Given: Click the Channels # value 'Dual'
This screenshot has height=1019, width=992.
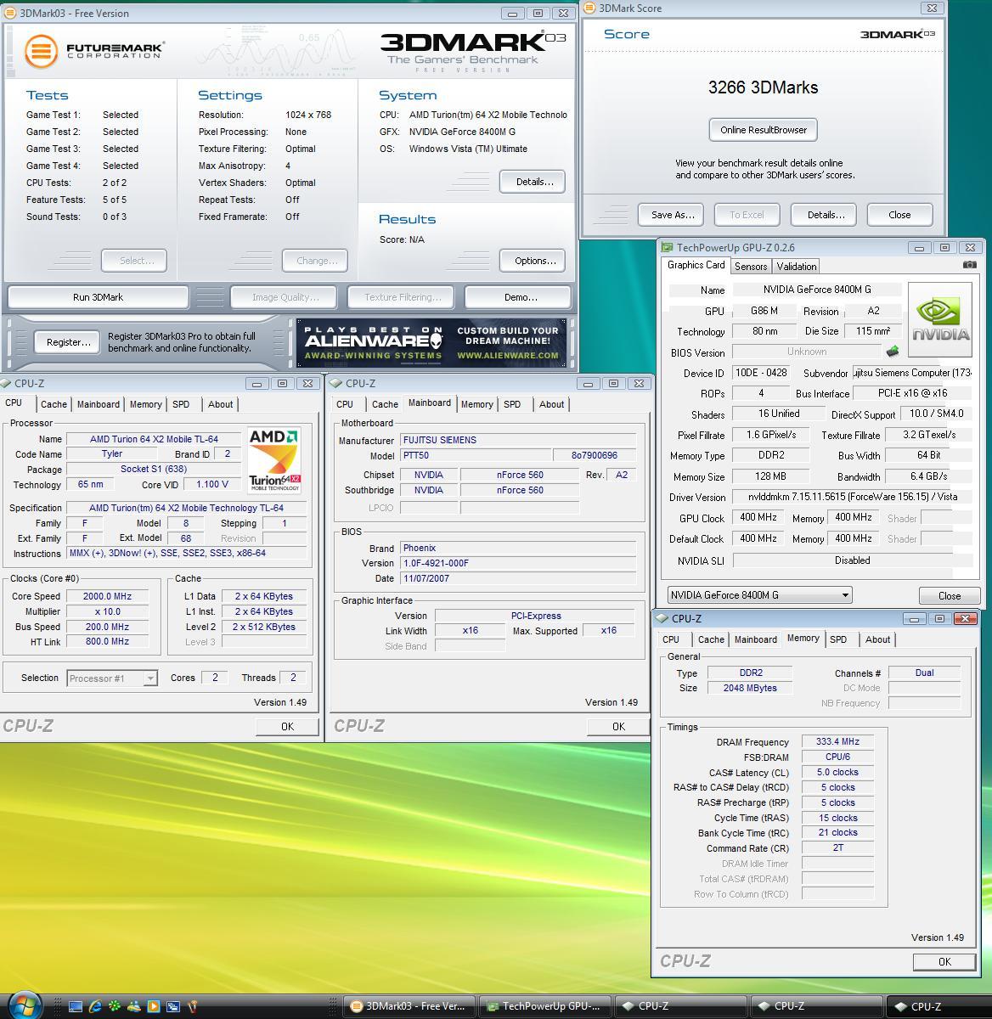Looking at the screenshot, I should [x=924, y=673].
